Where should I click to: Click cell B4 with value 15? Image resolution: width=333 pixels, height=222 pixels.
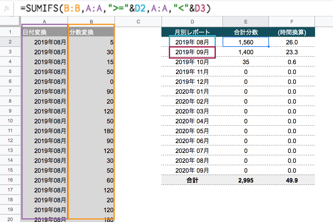91,62
